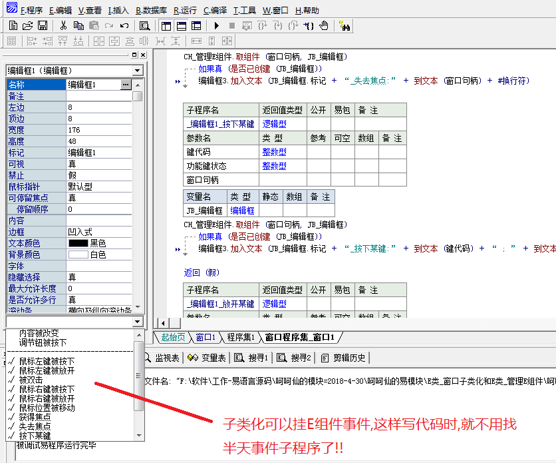Click the 逻辑型 return type of _编辑框1_按下某键
Screen dimensions: 556x463
(x=274, y=124)
